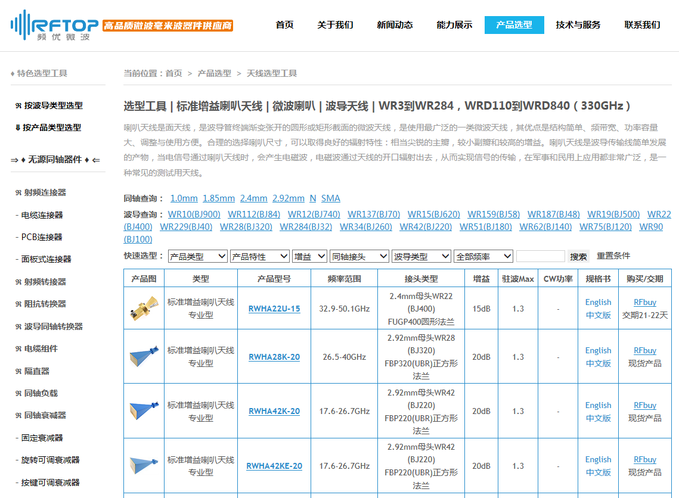
Task: Click the RWHA28K-20 horn antenna thumbnail
Action: point(143,357)
